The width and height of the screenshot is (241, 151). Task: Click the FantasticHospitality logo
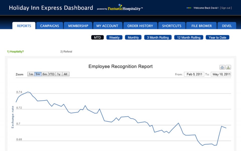[x=120, y=8]
